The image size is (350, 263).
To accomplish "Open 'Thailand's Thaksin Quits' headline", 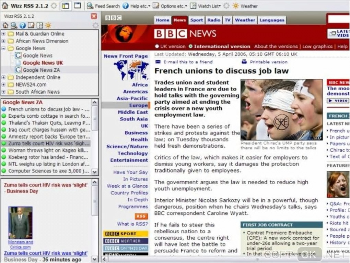I will click(x=46, y=123).
